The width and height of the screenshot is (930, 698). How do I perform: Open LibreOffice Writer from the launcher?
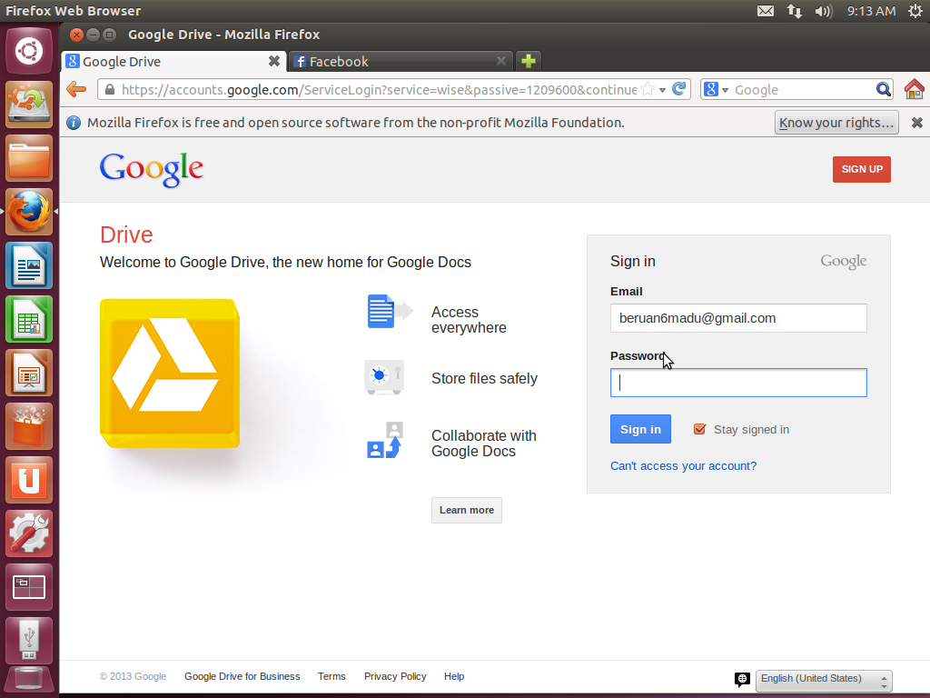[28, 265]
